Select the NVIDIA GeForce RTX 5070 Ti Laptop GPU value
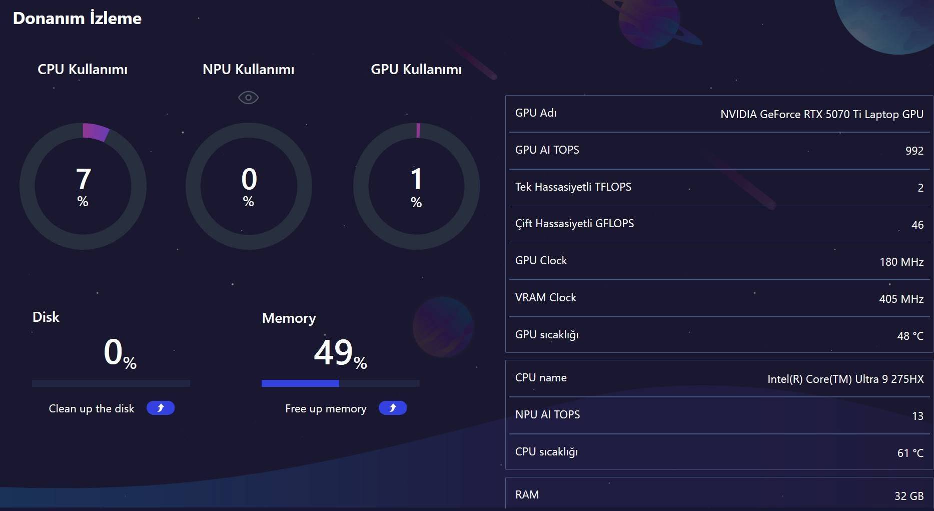The height and width of the screenshot is (511, 934). [822, 115]
